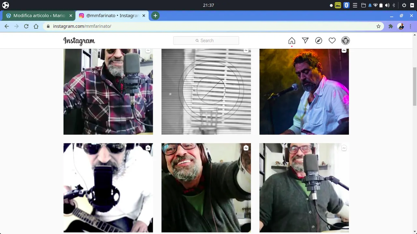Click the address bar with instagram.com/mmfarinato/
Image resolution: width=417 pixels, height=234 pixels.
point(213,26)
